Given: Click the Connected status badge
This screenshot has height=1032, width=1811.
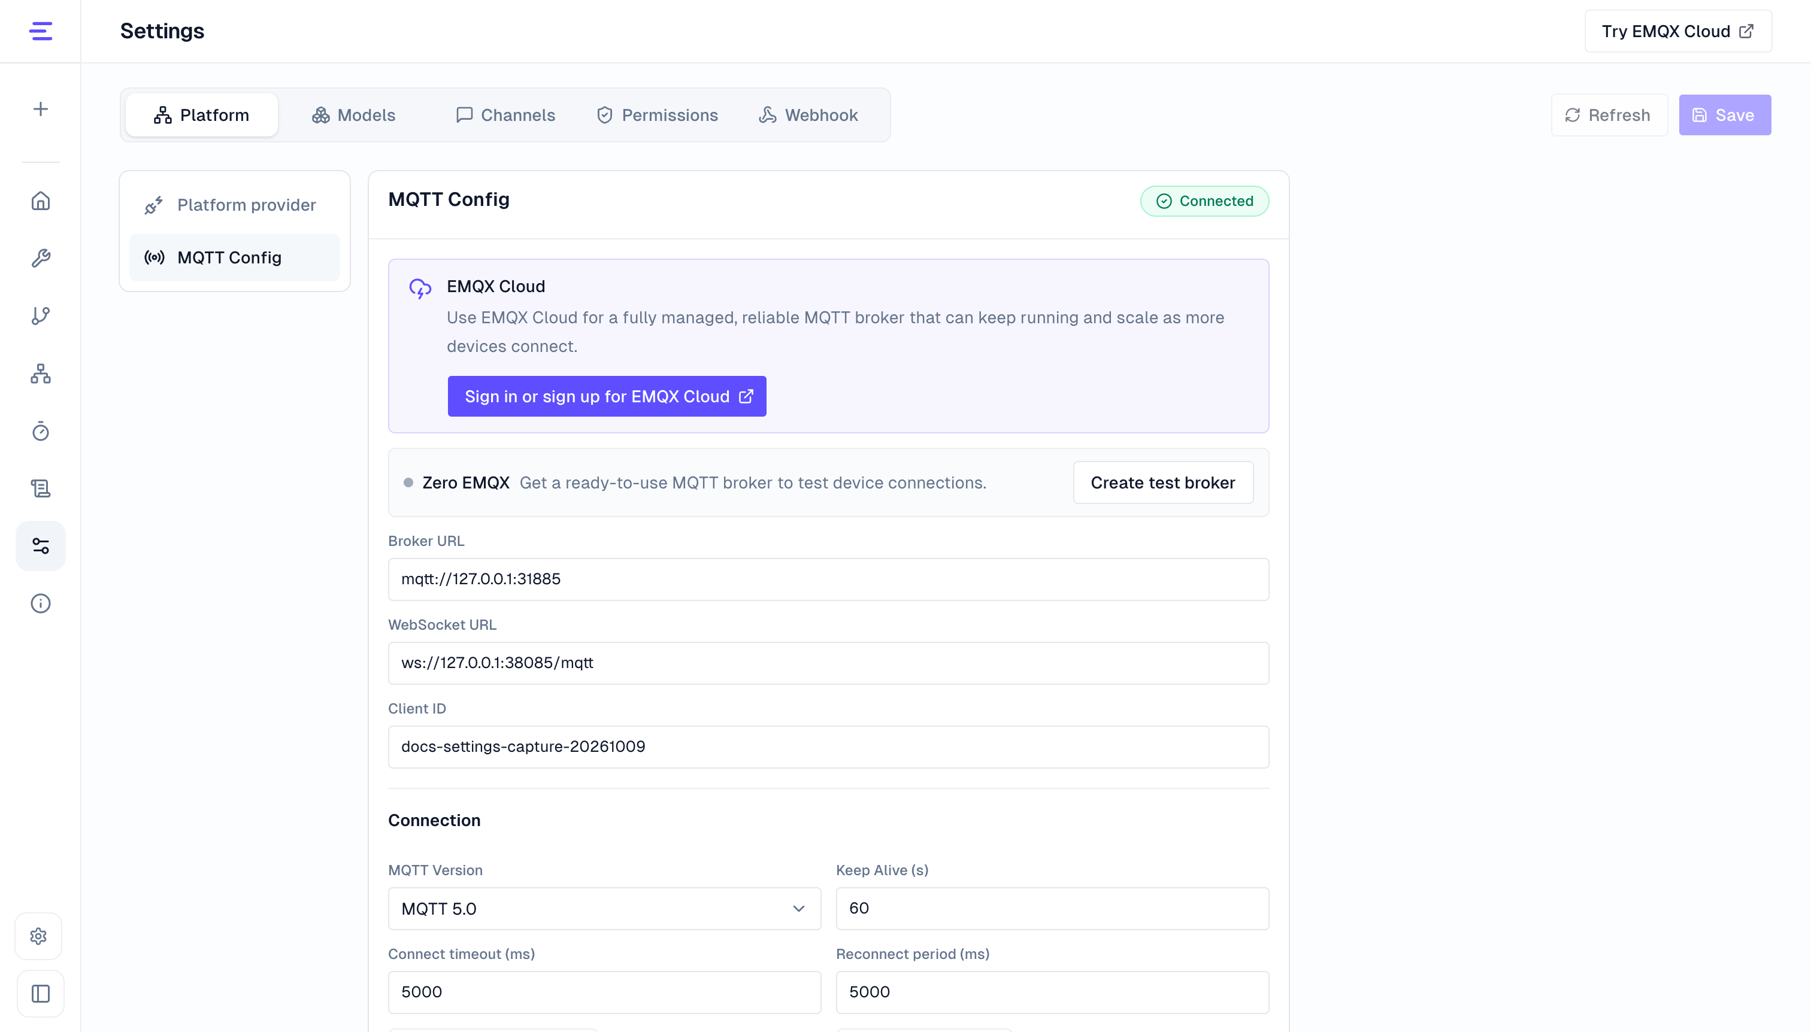Looking at the screenshot, I should coord(1204,201).
